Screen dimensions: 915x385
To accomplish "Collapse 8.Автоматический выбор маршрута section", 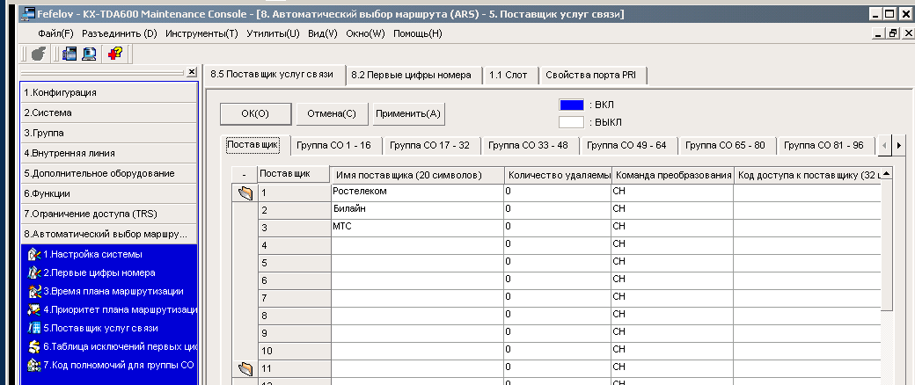I will 109,235.
